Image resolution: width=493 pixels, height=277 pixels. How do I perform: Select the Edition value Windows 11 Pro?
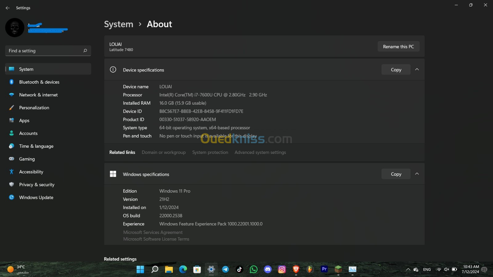click(175, 191)
